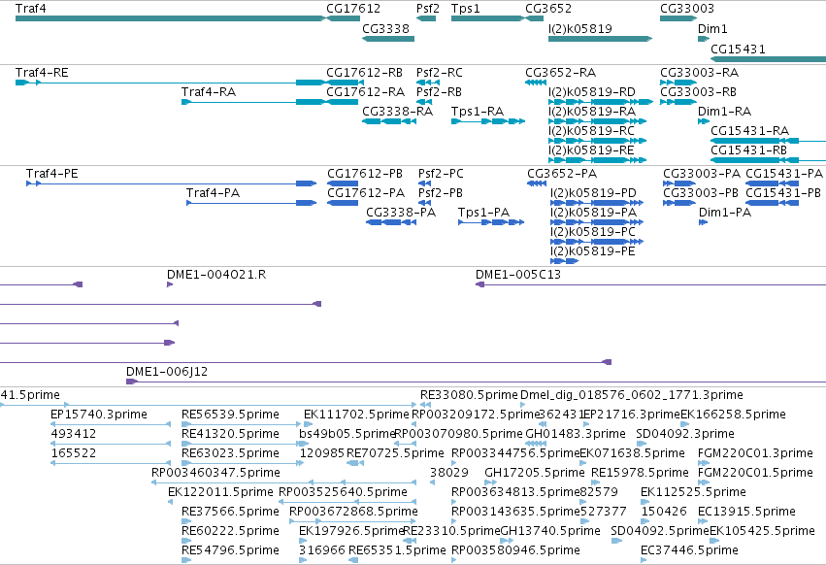The image size is (826, 565).
Task: Click the FGM220C01.3prime EST label
Action: pyautogui.click(x=755, y=453)
